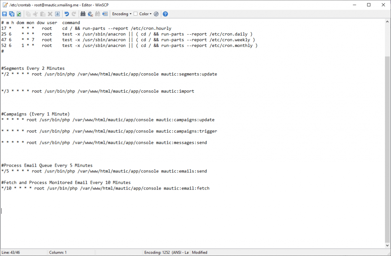Open the Encoding dropdown

tap(122, 14)
